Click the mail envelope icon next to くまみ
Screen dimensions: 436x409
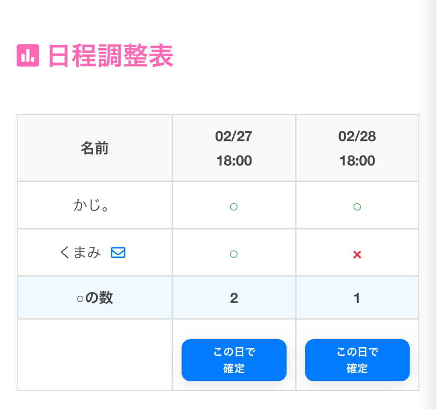pos(118,253)
